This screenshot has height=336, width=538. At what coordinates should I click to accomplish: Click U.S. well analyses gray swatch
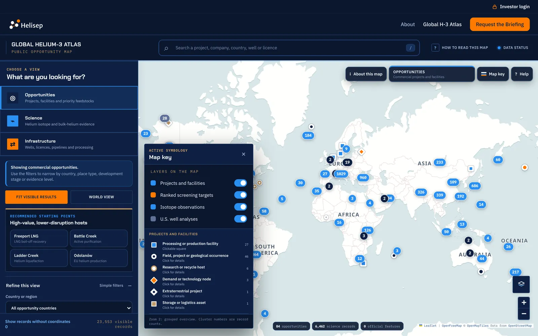153,219
